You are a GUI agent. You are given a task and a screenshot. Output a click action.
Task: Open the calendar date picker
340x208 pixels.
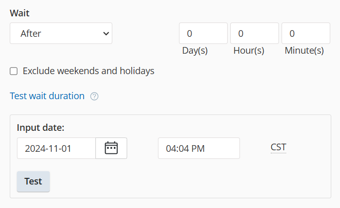point(111,148)
